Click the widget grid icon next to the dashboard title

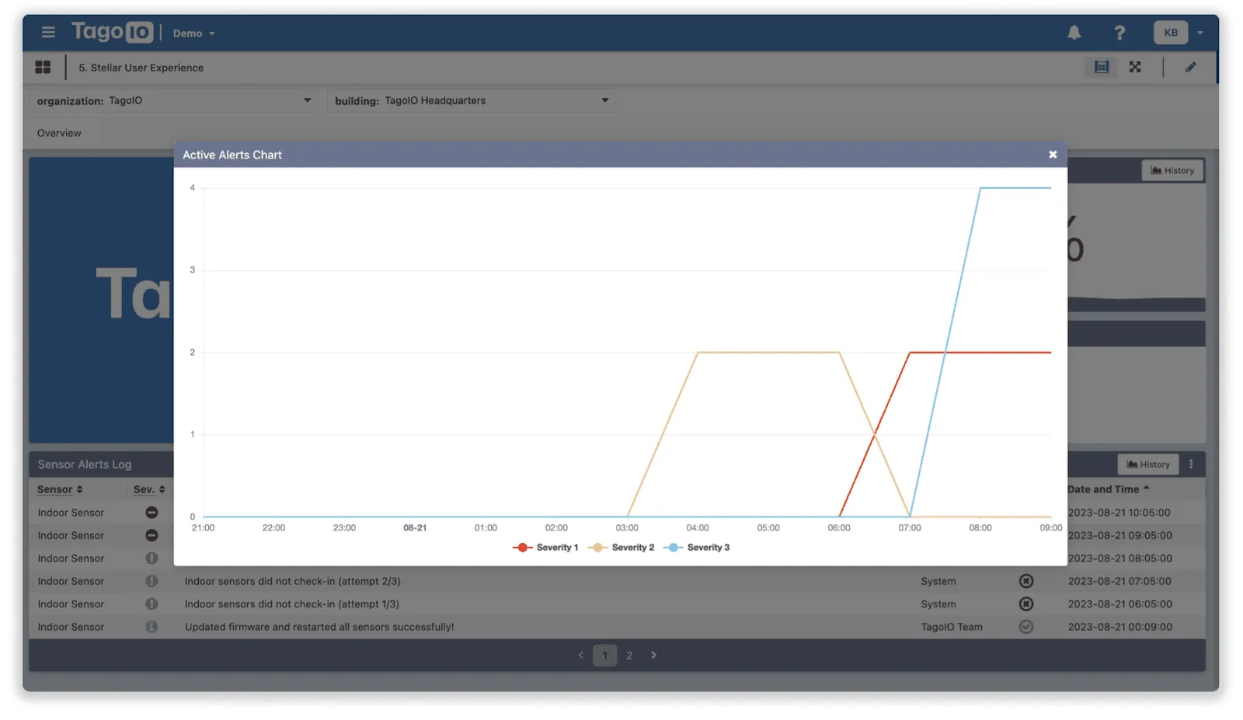coord(44,67)
